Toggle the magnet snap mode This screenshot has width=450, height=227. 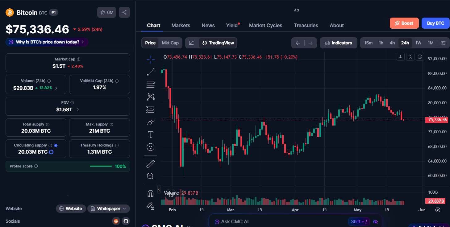[151, 193]
